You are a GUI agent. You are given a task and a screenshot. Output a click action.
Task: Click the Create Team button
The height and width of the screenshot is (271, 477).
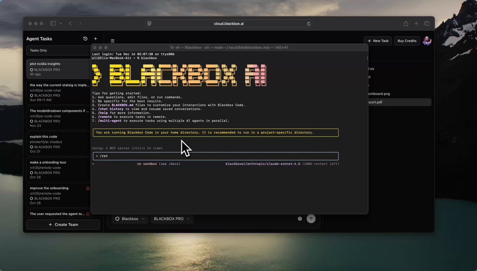63,225
